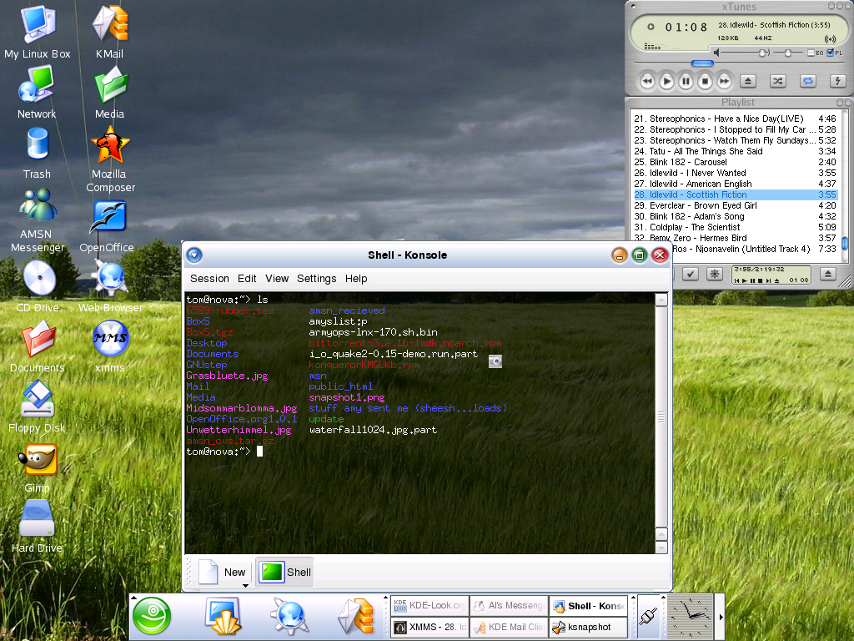Viewport: 854px width, 641px height.
Task: Open the Session menu in Konsole
Action: 209,279
